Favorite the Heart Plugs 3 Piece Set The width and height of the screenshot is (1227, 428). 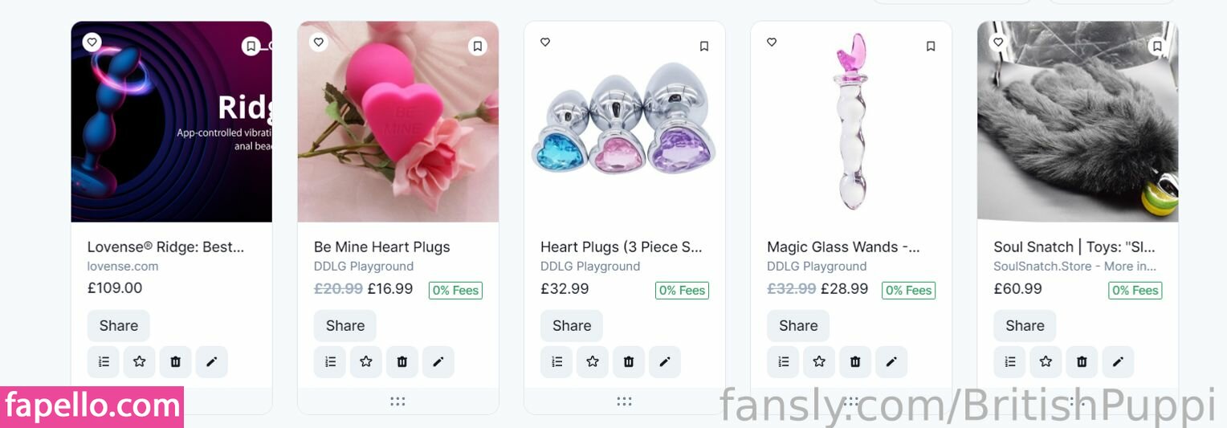click(545, 42)
